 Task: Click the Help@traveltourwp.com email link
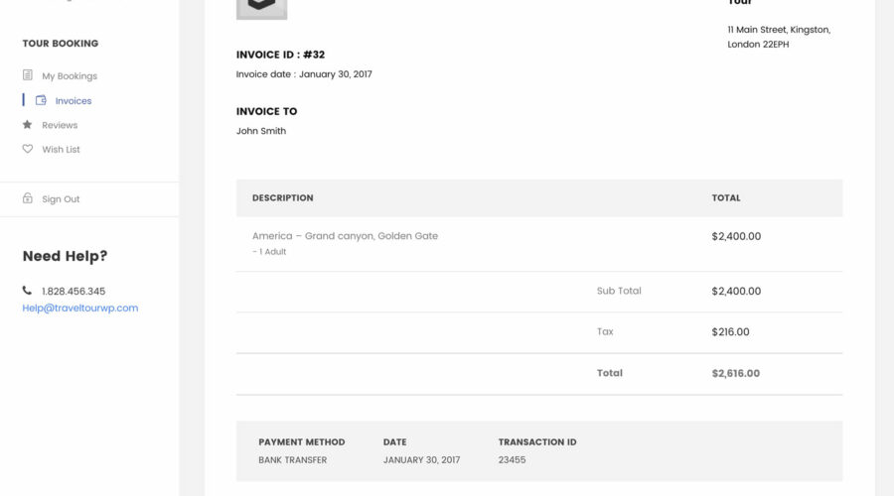(80, 308)
